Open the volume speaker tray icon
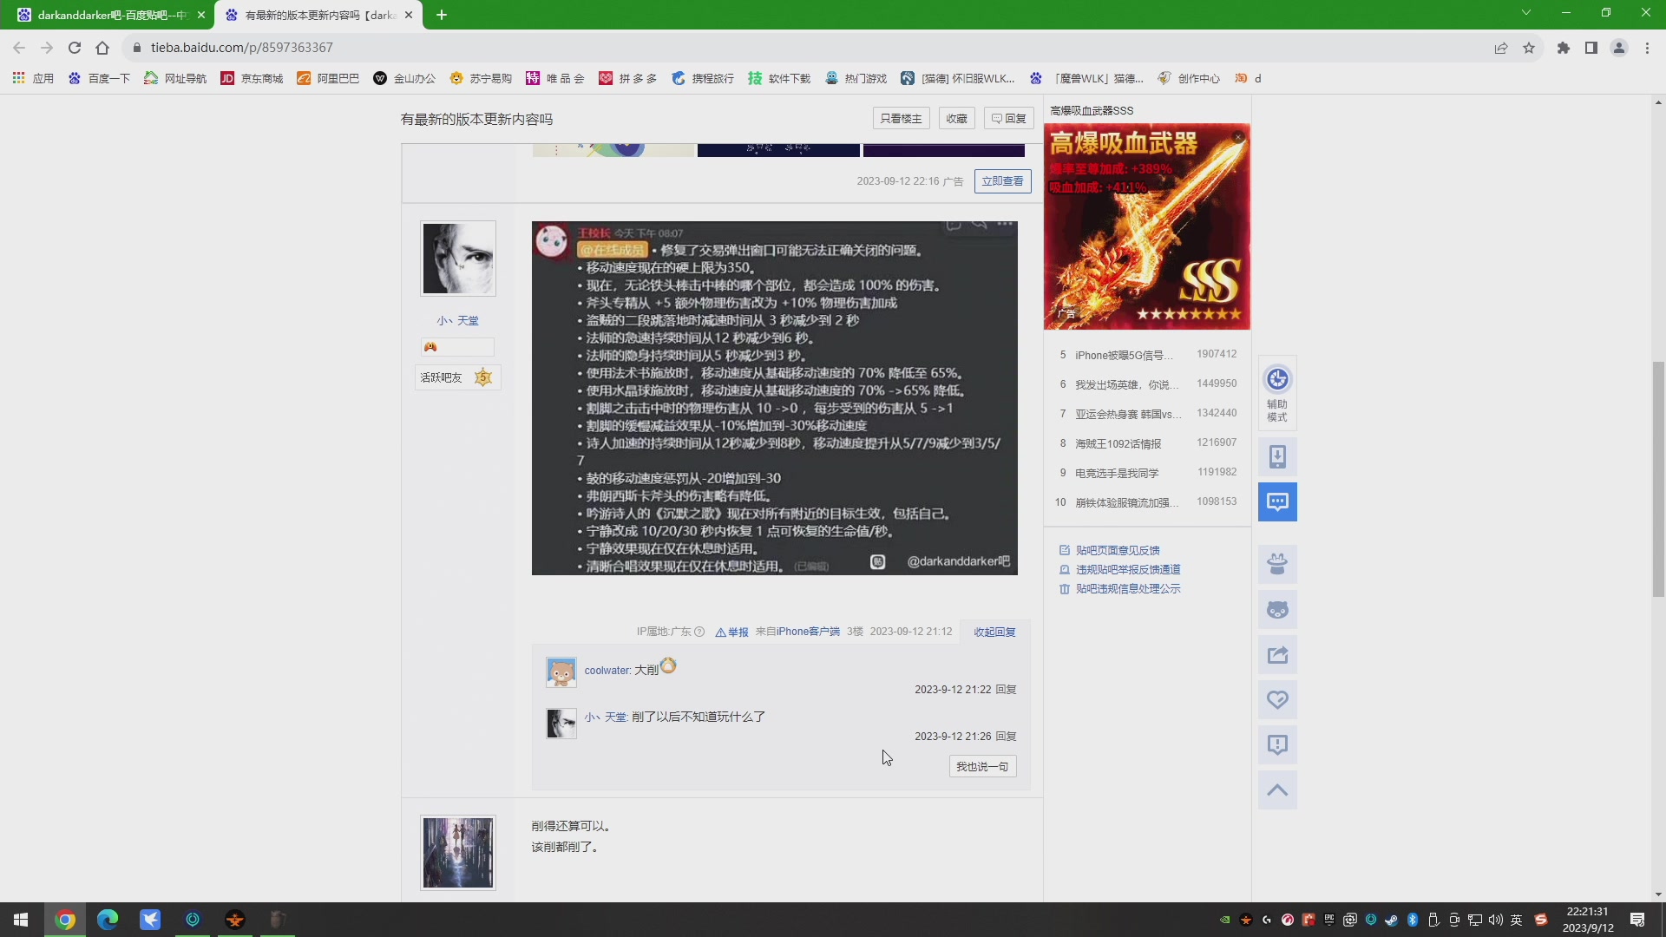Viewport: 1666px width, 937px height. click(x=1496, y=920)
